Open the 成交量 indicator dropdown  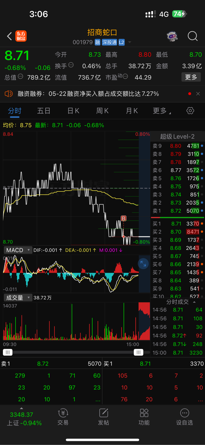click(18, 298)
